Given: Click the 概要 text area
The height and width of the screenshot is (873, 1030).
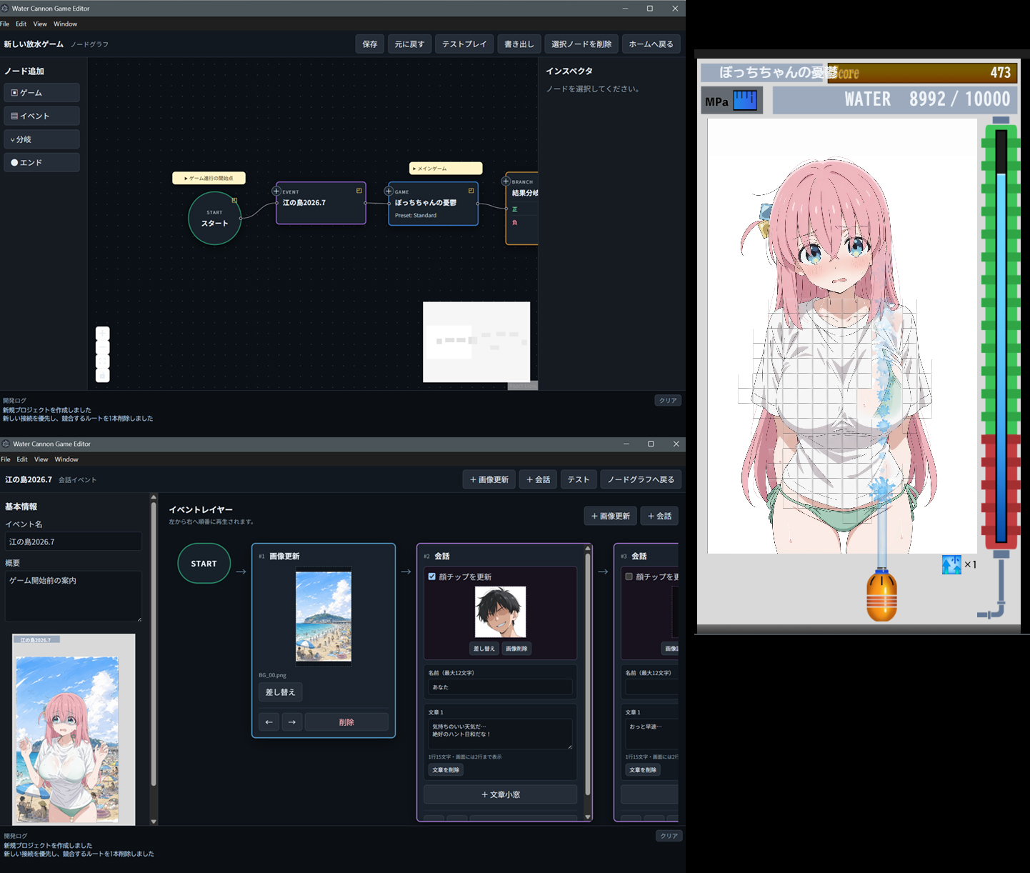Looking at the screenshot, I should [x=74, y=597].
